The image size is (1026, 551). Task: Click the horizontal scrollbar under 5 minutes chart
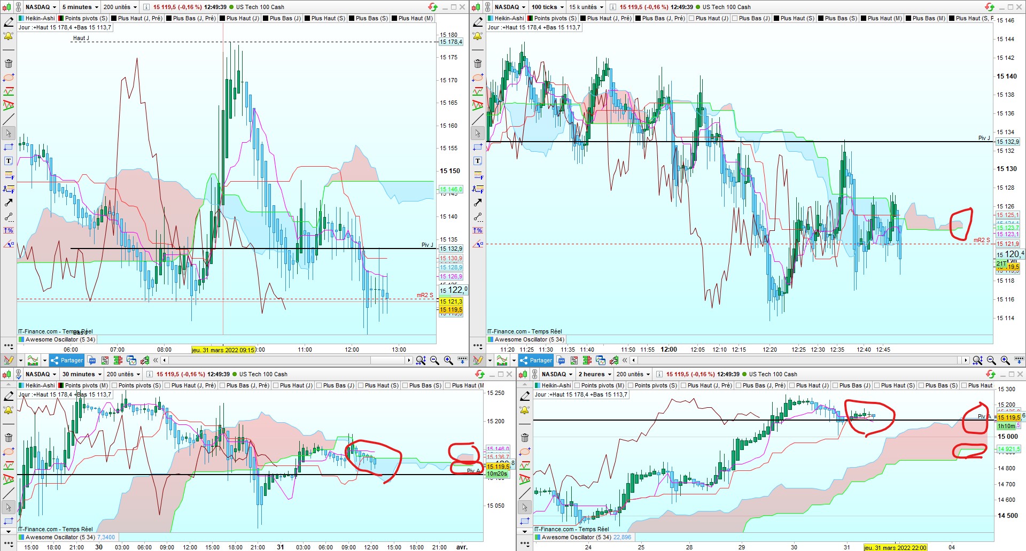286,360
